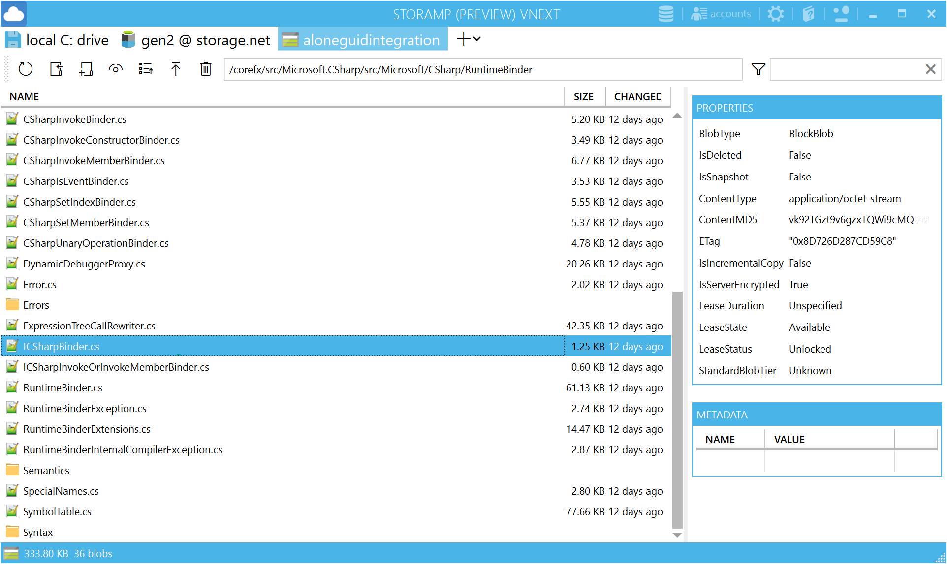Image resolution: width=947 pixels, height=564 pixels.
Task: Switch to gen2 @ storage.net tab
Action: 196,40
